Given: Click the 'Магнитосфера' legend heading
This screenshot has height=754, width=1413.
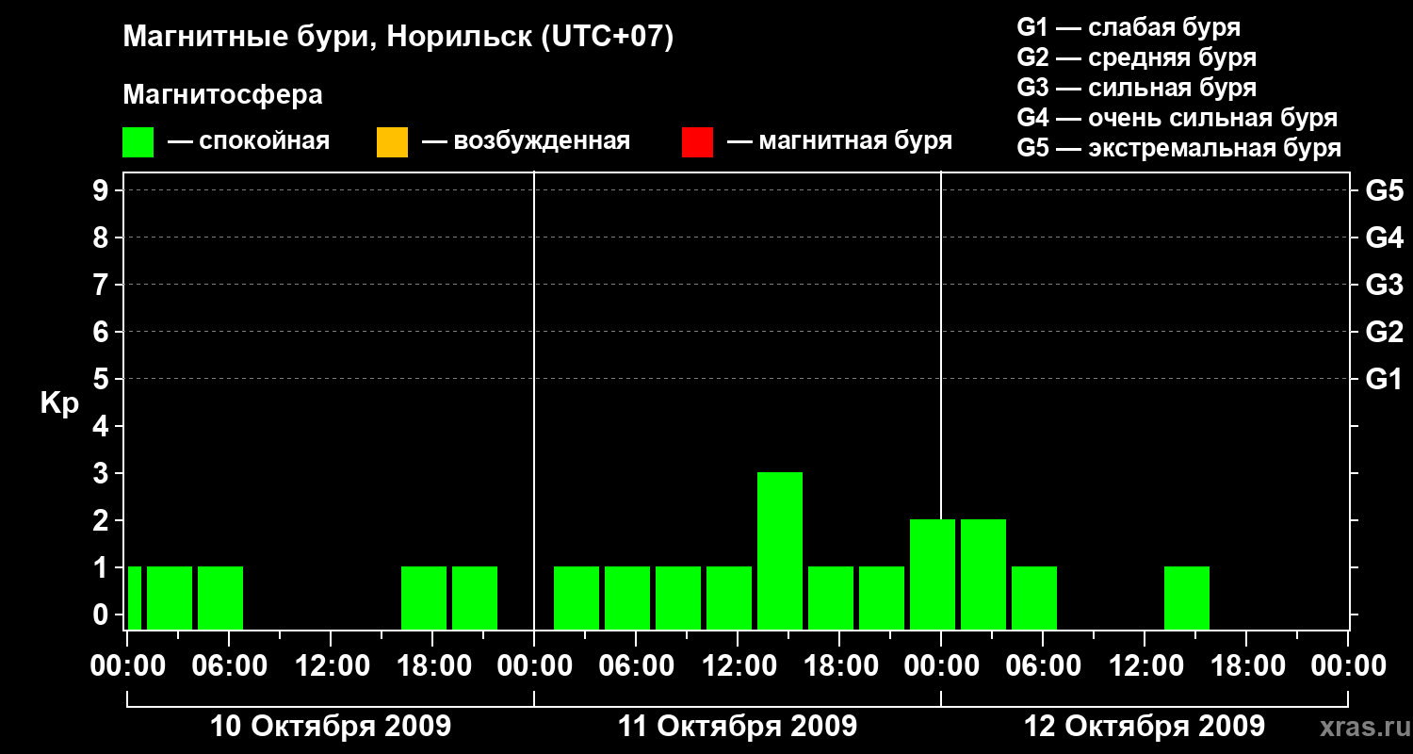Looking at the screenshot, I should point(223,95).
